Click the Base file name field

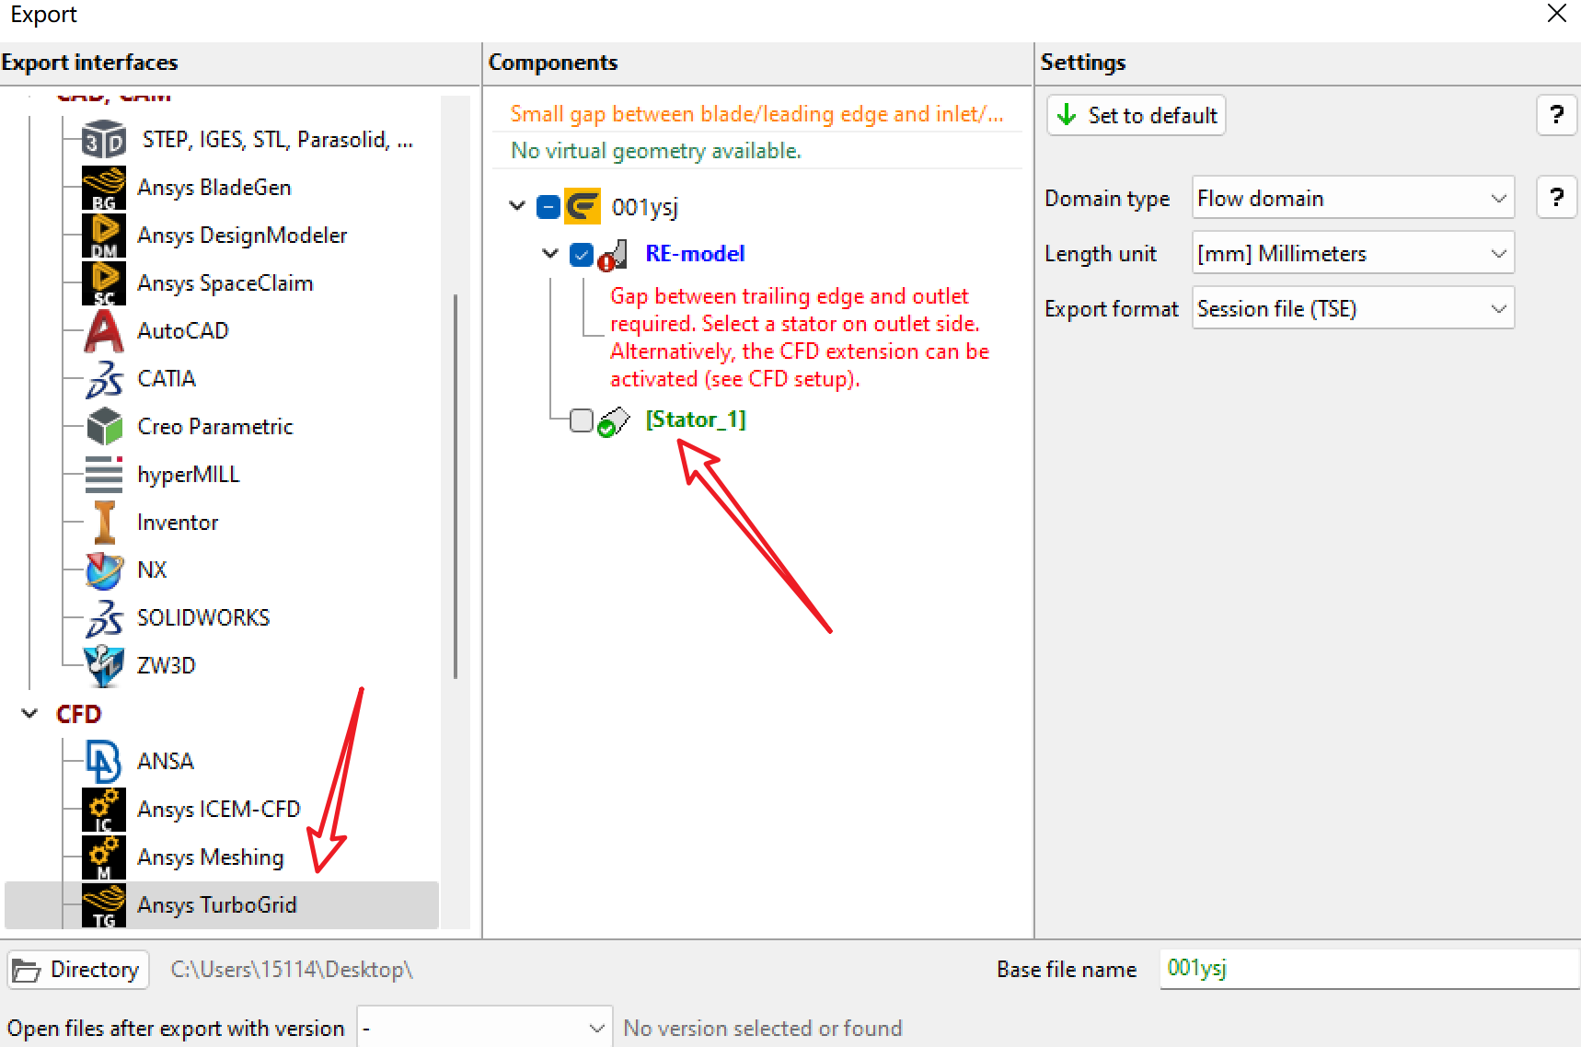coord(1369,969)
